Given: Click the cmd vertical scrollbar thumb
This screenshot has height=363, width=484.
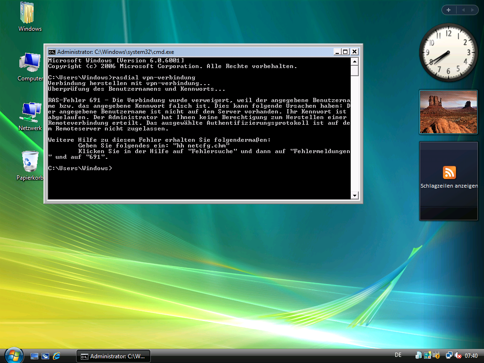Looking at the screenshot, I should tap(354, 70).
